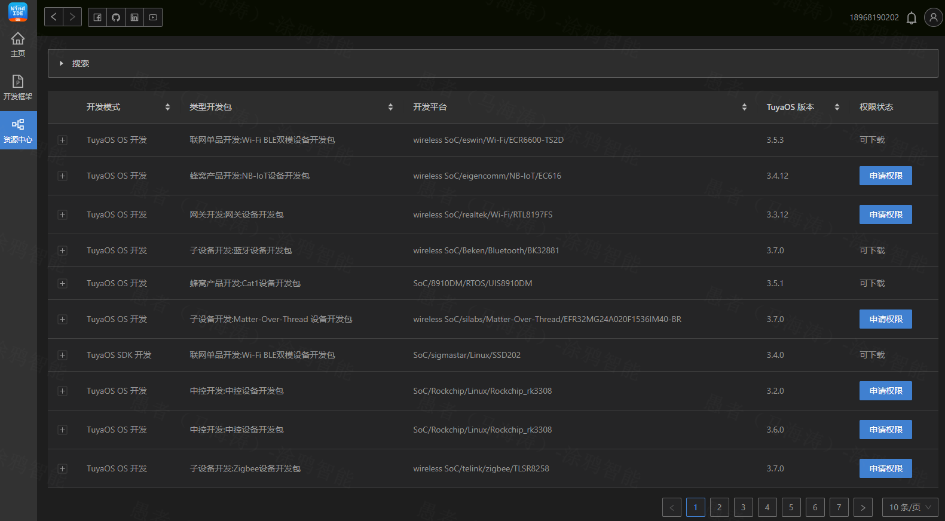Go to previous page arrow in pagination
This screenshot has width=945, height=521.
[672, 507]
